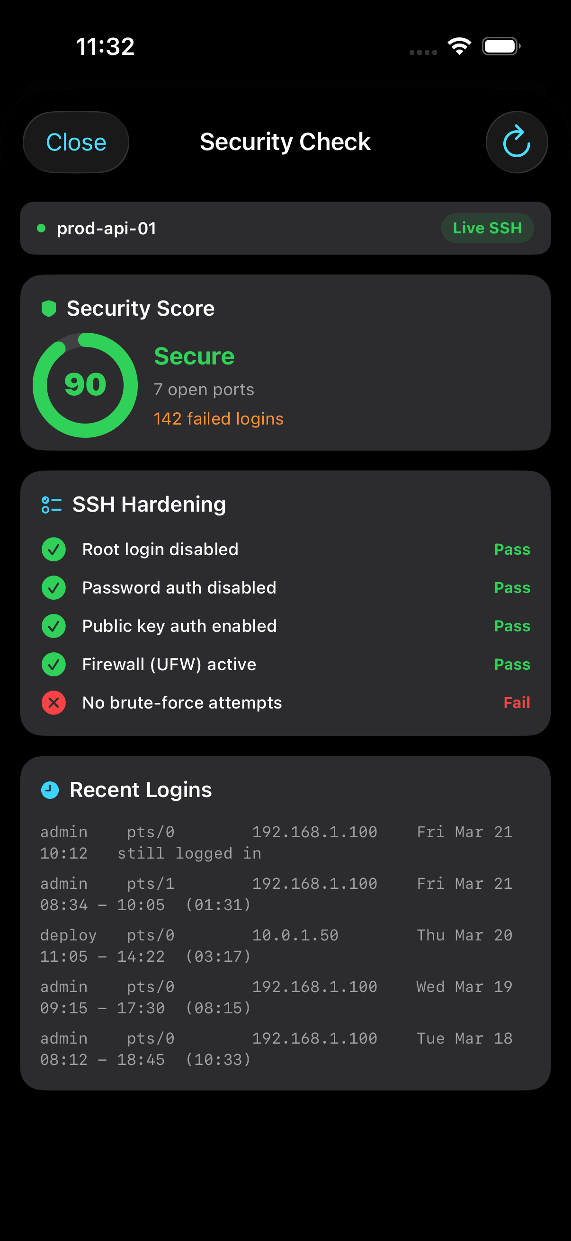Click the green shield Security Score icon

tap(49, 308)
